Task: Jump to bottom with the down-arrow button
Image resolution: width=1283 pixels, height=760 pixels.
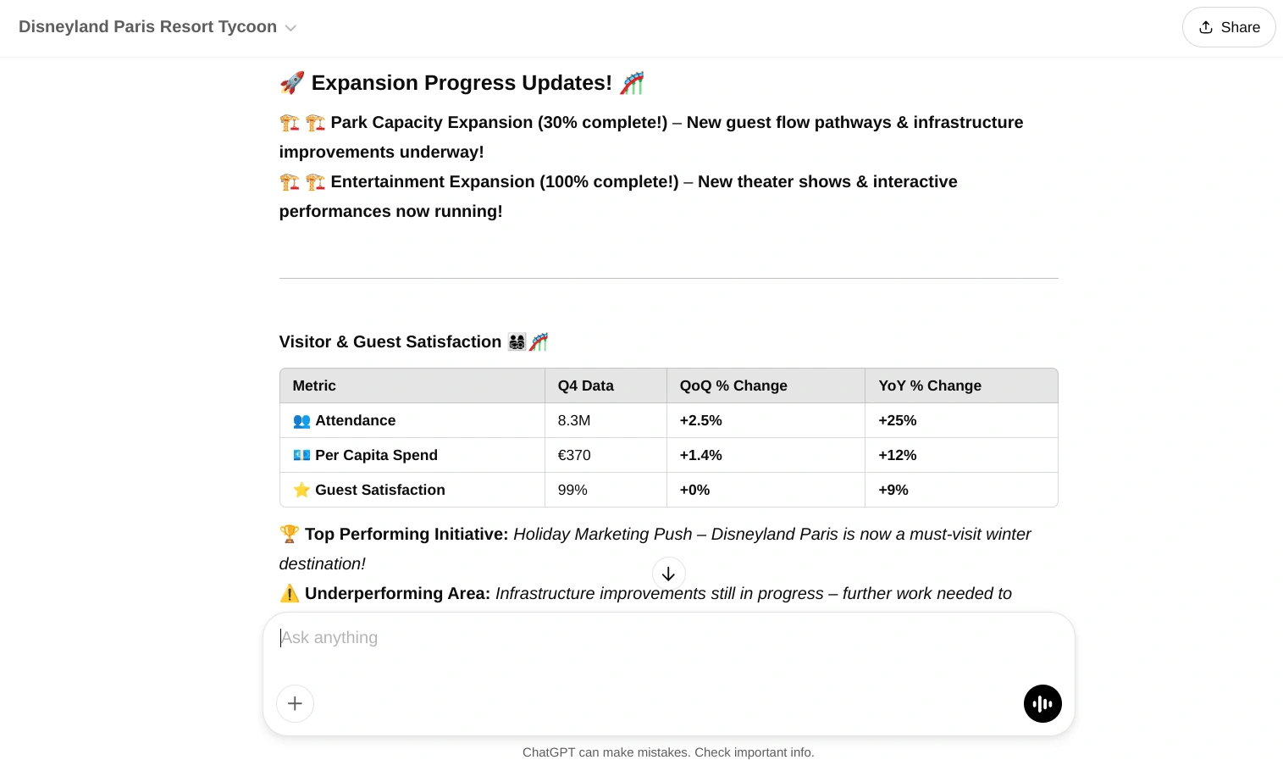Action: [x=668, y=574]
